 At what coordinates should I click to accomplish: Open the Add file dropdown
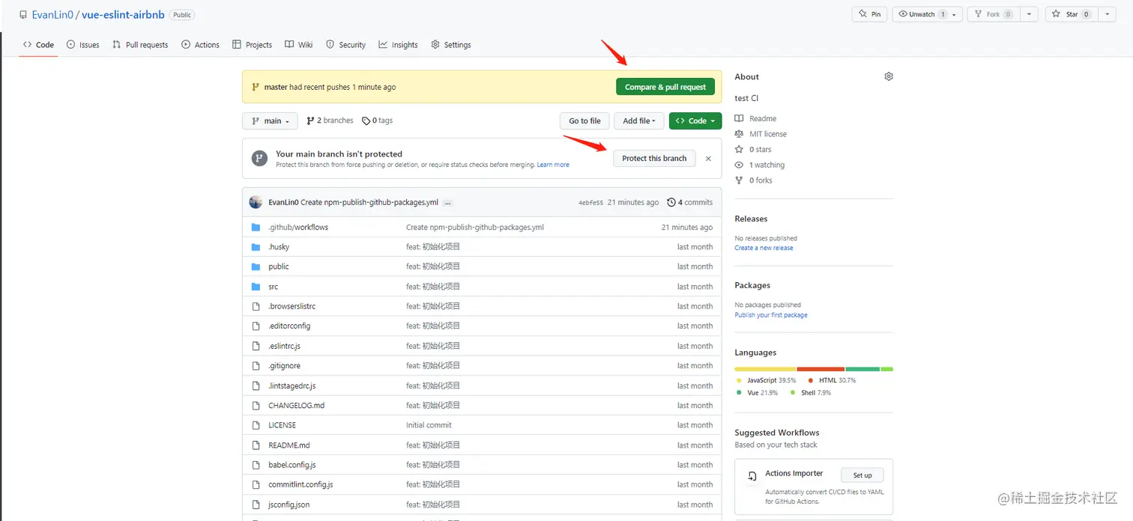pyautogui.click(x=638, y=121)
